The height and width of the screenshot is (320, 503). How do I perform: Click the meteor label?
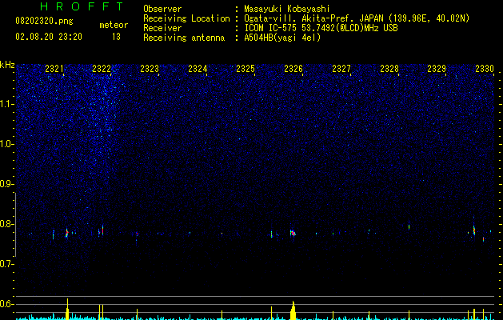[114, 25]
